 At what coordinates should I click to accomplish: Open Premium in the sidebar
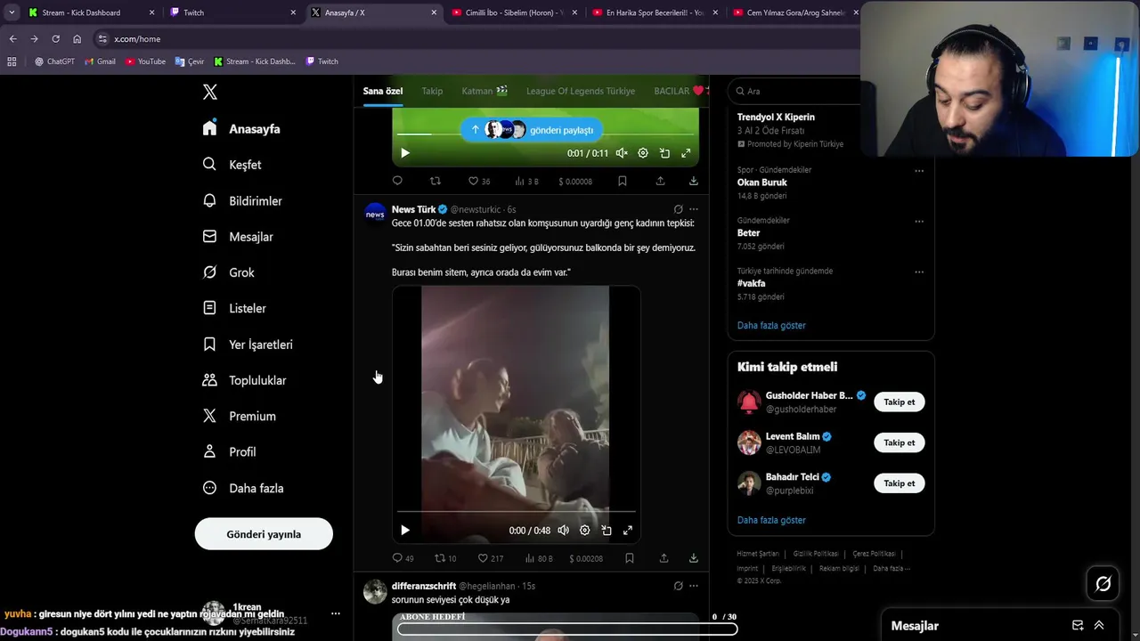(239, 416)
